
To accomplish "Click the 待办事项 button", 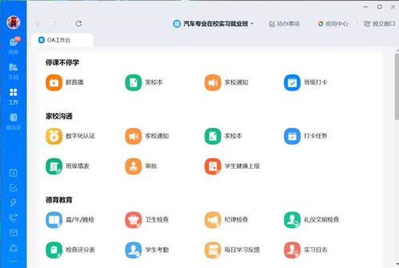I will point(284,24).
